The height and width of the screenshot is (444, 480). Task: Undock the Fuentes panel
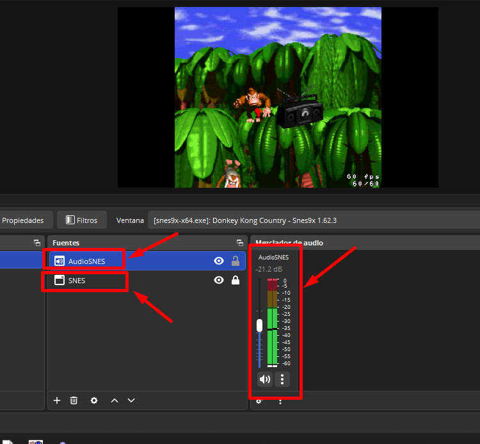click(240, 243)
